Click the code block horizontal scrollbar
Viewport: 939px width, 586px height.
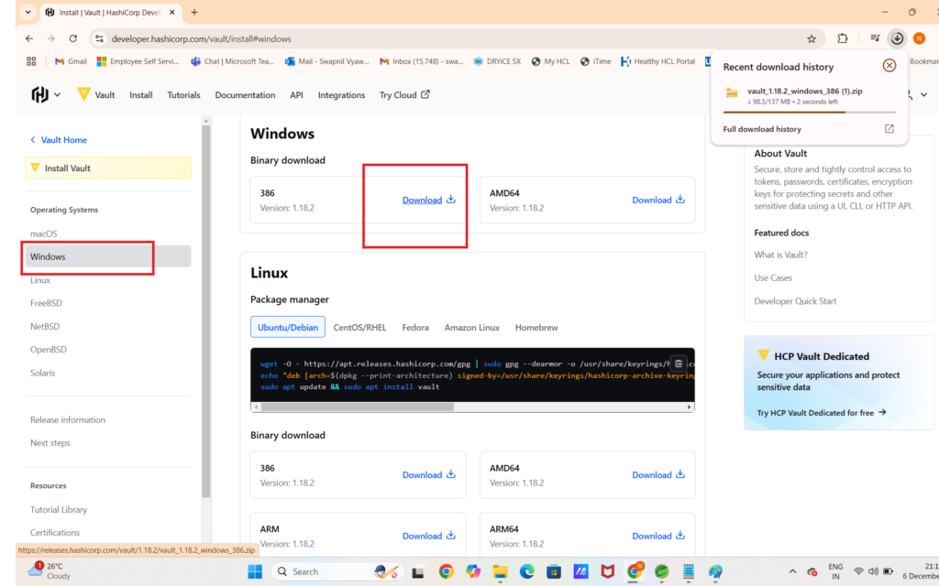point(358,407)
